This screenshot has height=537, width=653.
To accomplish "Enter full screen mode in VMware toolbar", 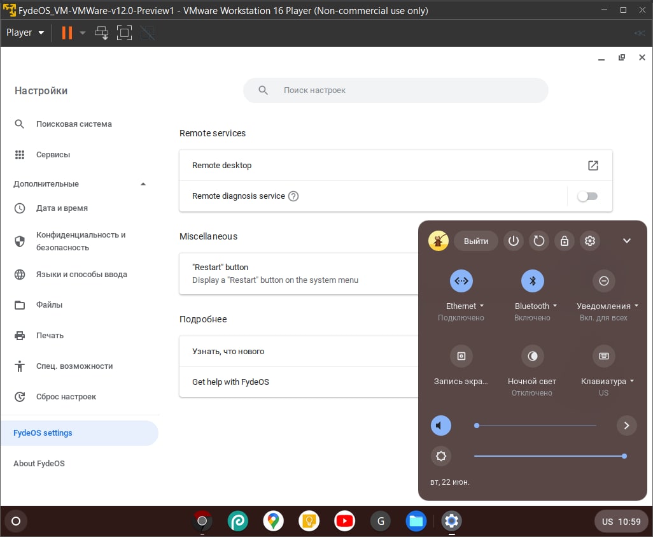I will point(124,32).
